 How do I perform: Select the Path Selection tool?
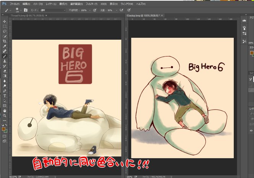point(5,101)
